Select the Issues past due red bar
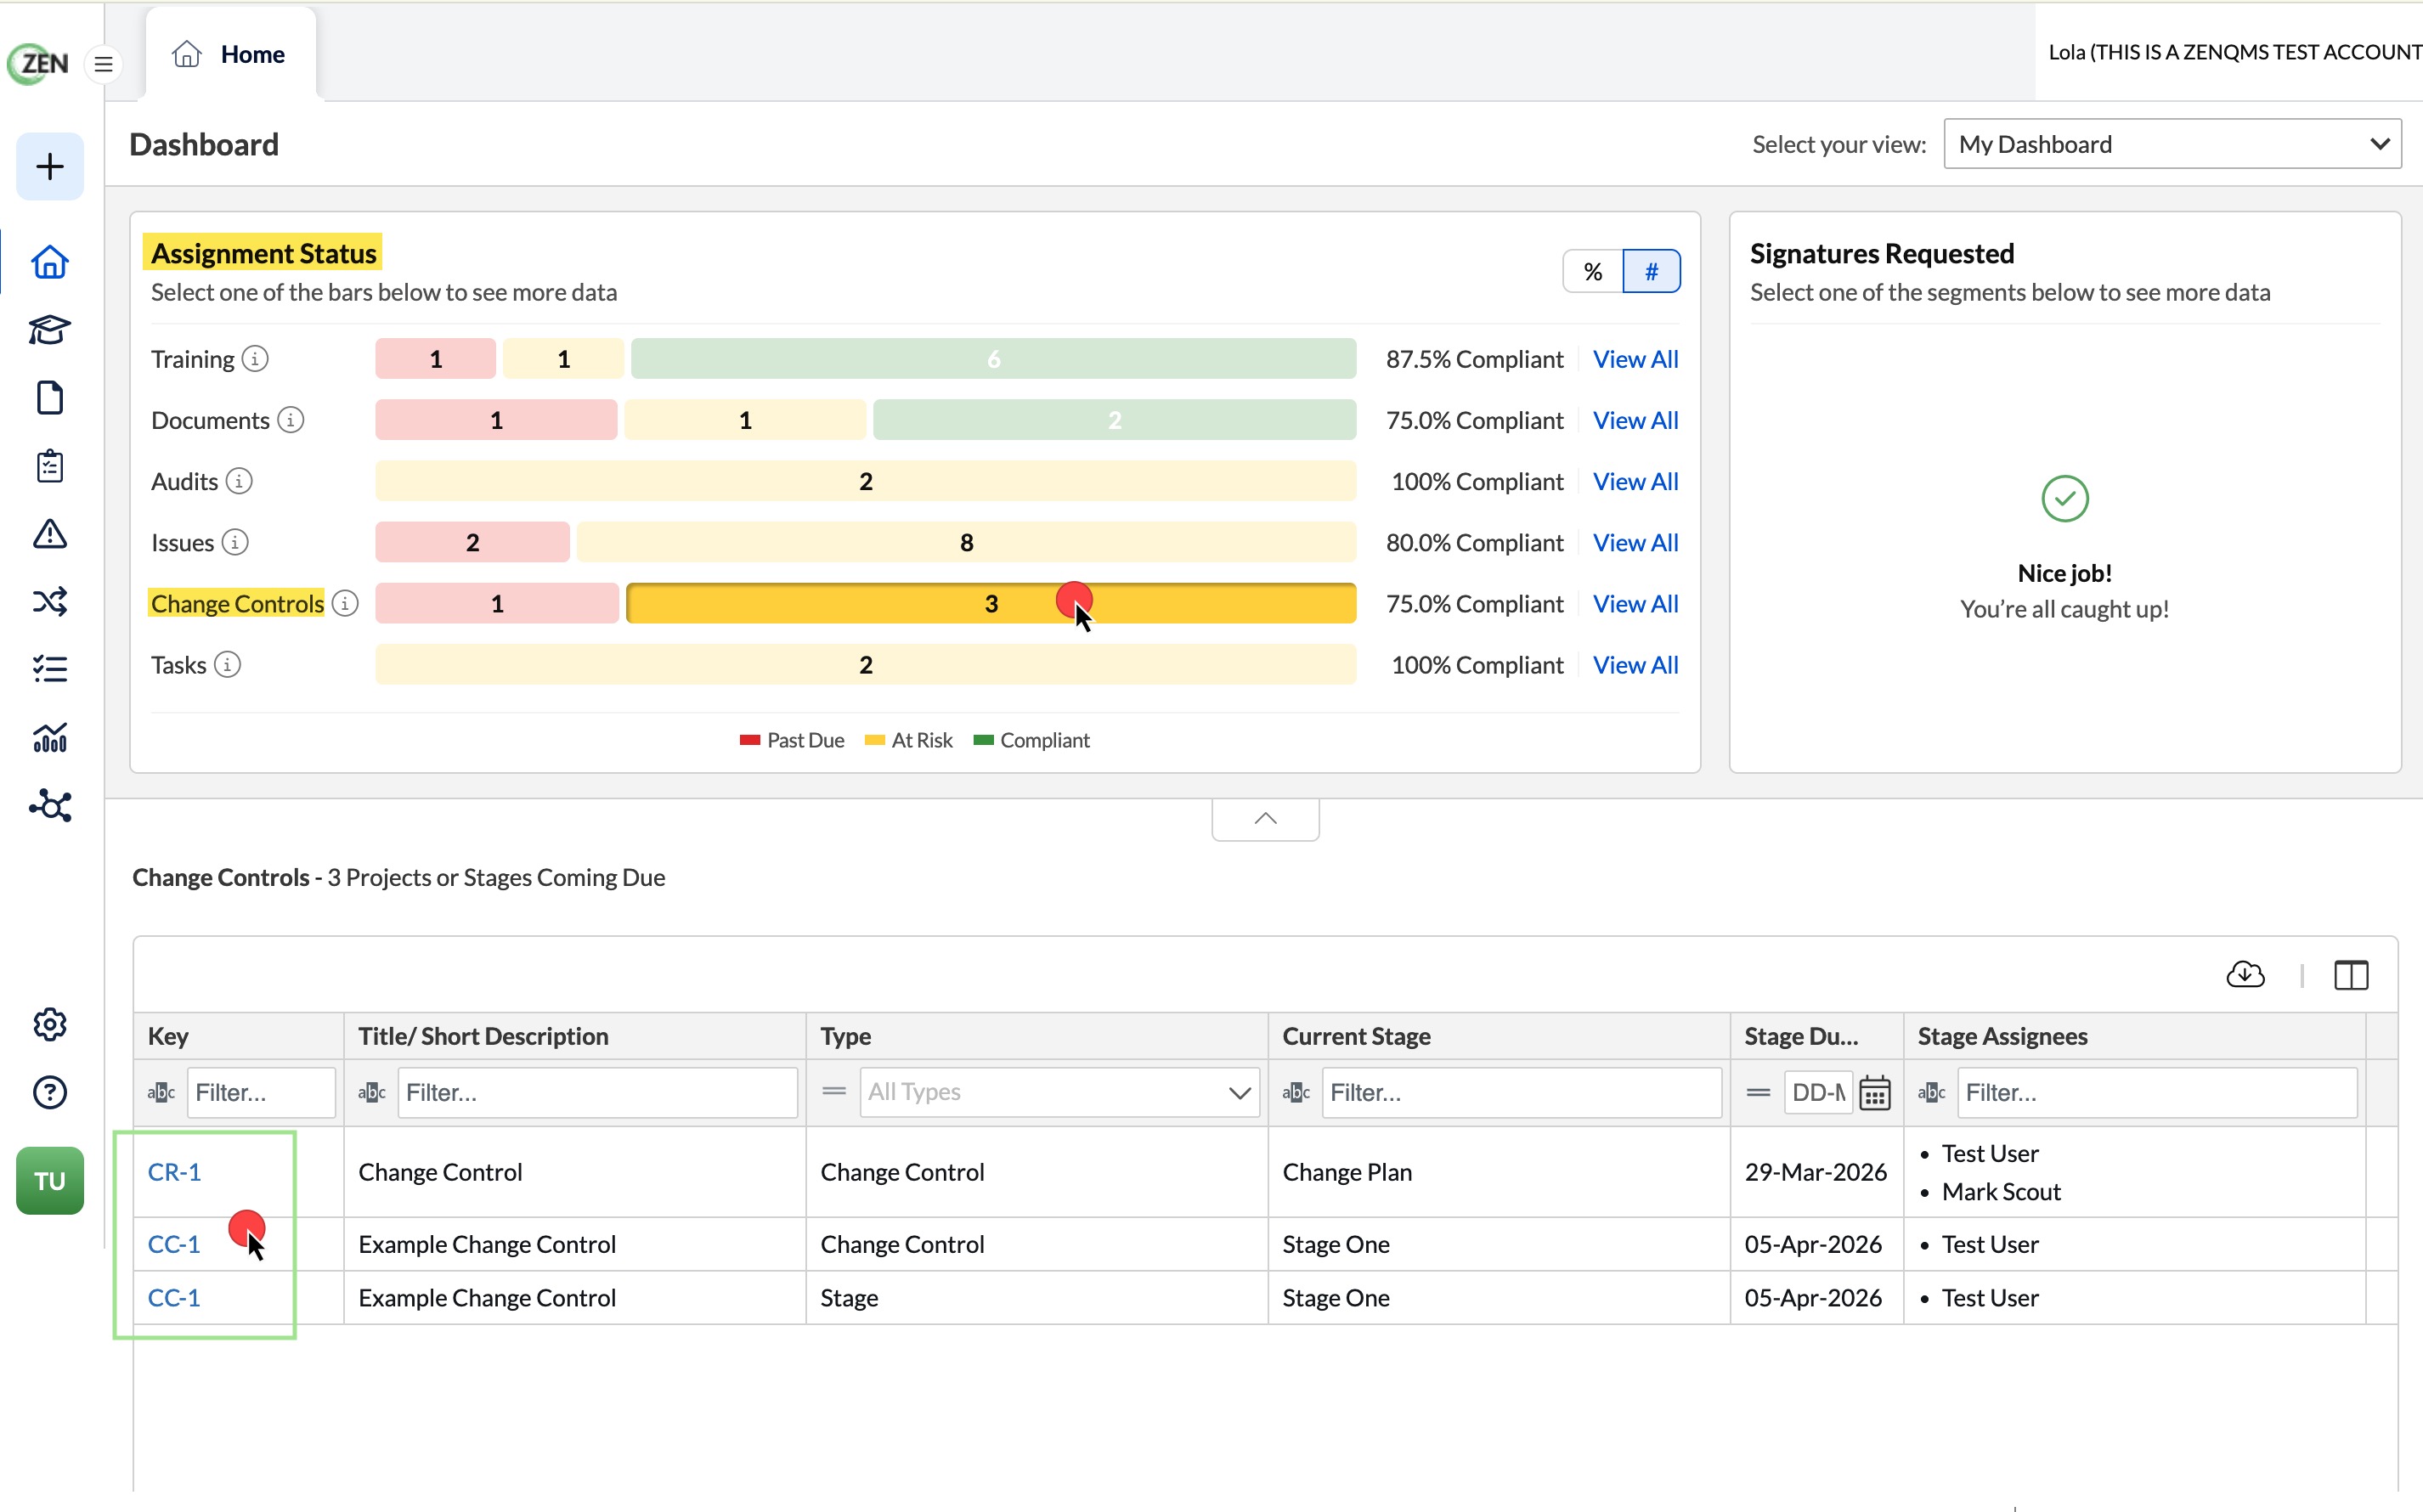Viewport: 2423px width, 1512px height. point(472,542)
